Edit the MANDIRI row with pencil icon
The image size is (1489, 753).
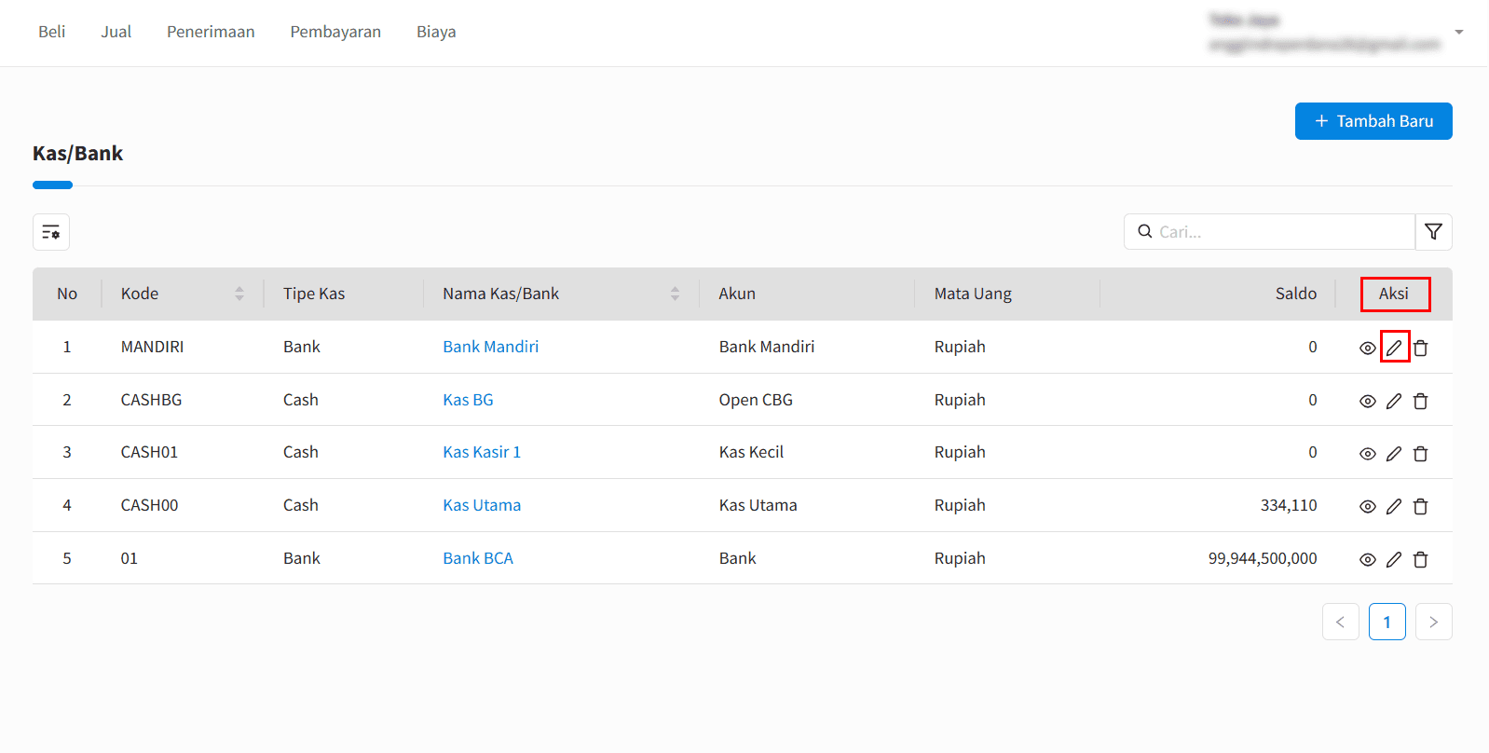coord(1394,349)
